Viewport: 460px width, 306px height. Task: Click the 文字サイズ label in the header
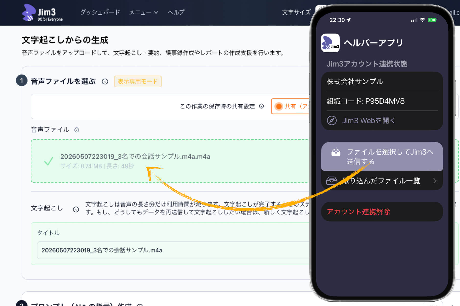point(296,12)
